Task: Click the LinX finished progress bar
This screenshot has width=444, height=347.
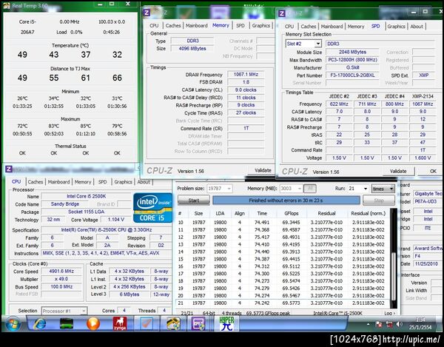Action: (x=286, y=201)
